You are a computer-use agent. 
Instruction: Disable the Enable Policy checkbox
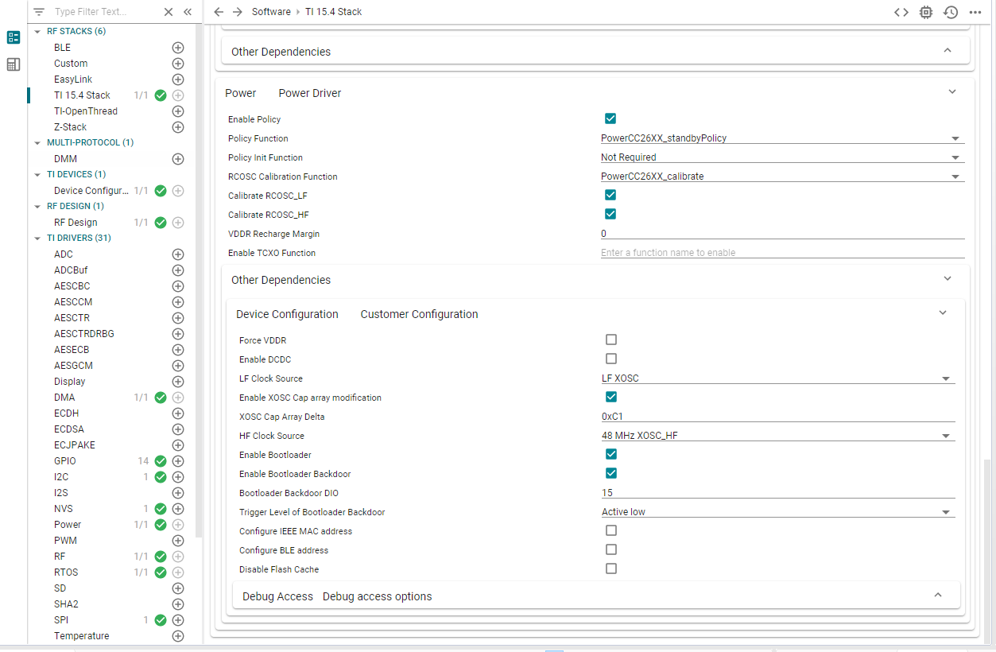point(610,119)
